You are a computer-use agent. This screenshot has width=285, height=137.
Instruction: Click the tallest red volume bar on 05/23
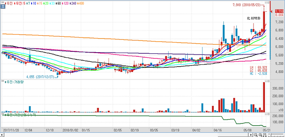click(264, 97)
